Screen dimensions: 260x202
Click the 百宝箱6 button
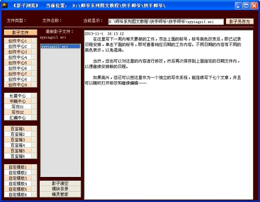click(x=18, y=156)
